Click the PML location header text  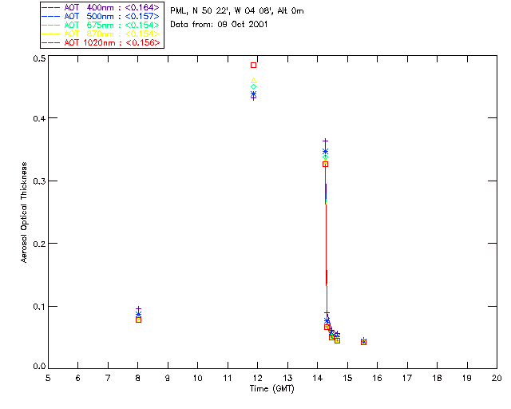coord(237,11)
